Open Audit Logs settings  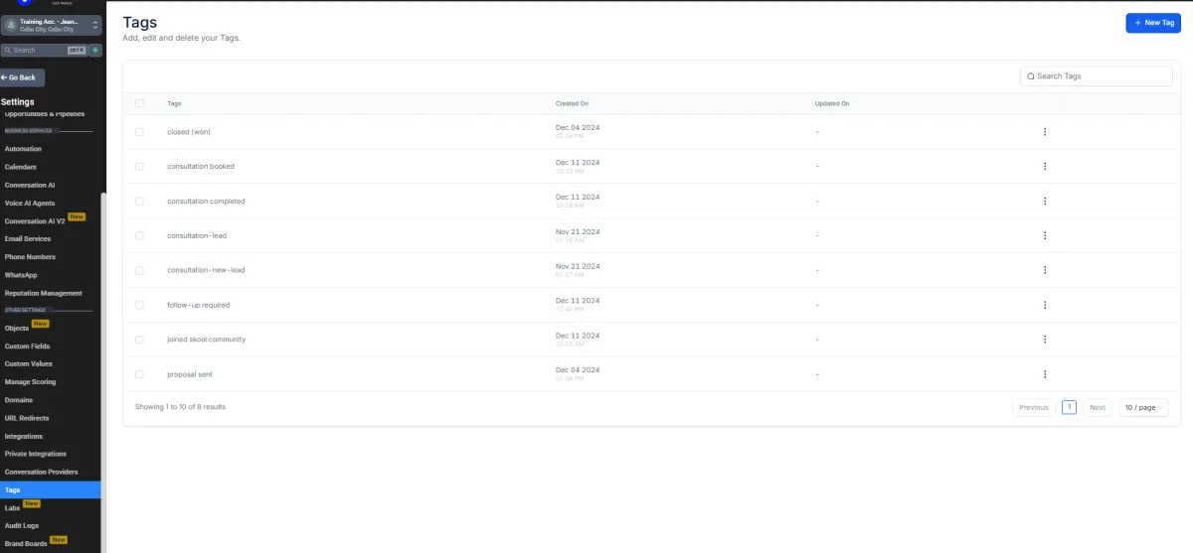pyautogui.click(x=22, y=525)
